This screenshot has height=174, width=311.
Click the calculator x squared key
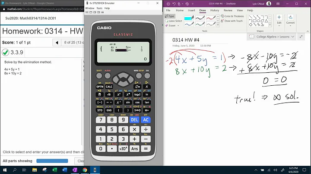coord(118,94)
